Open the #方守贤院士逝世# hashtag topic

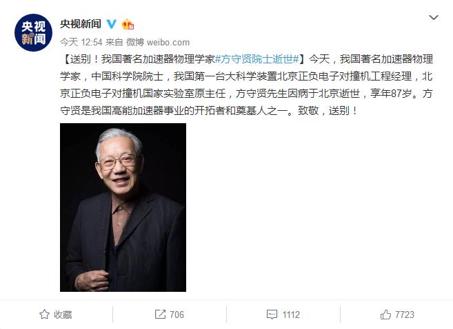(x=256, y=59)
